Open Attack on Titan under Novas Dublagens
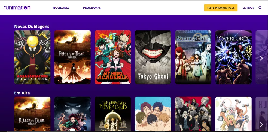268x132 pixels. tap(72, 57)
